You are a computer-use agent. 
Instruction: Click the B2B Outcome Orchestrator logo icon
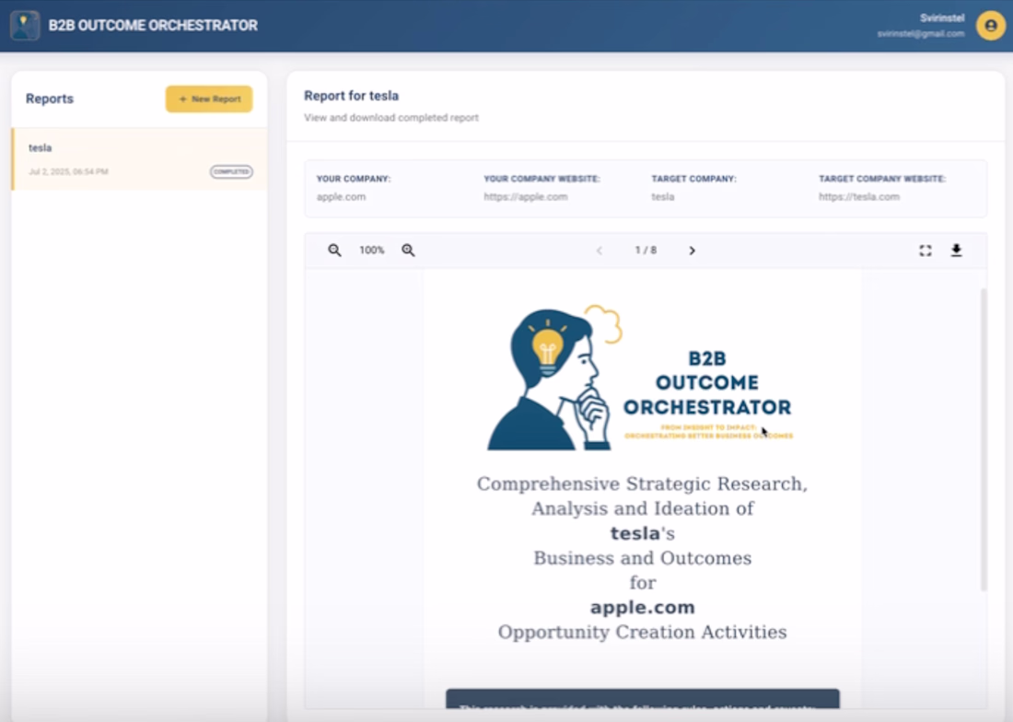[x=25, y=26]
